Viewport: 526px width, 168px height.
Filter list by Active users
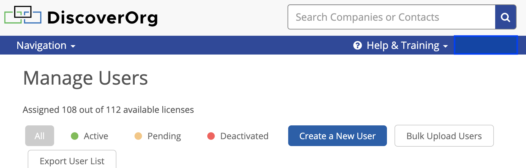(90, 136)
